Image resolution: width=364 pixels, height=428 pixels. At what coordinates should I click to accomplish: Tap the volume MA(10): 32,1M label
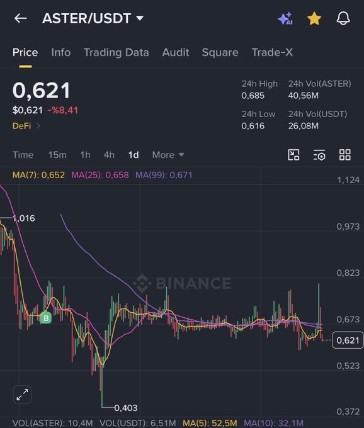click(x=273, y=423)
